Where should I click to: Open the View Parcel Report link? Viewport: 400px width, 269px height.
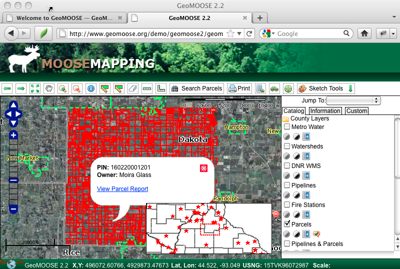coord(122,189)
